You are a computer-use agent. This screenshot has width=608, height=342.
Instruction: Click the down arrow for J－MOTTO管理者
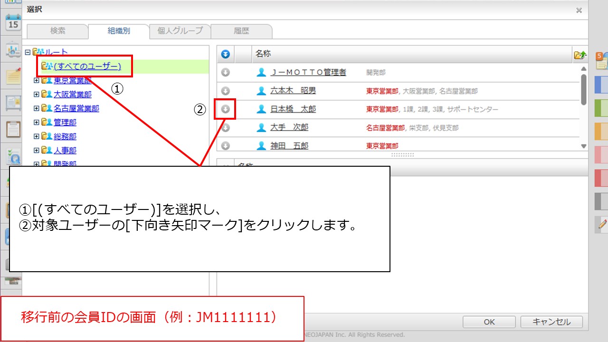coord(226,73)
